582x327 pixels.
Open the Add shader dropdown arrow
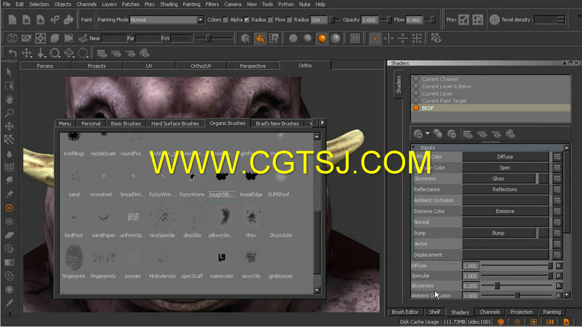click(427, 134)
